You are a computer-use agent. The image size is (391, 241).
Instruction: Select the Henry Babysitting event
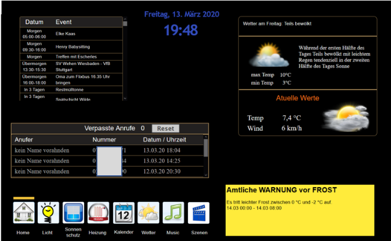(x=71, y=46)
